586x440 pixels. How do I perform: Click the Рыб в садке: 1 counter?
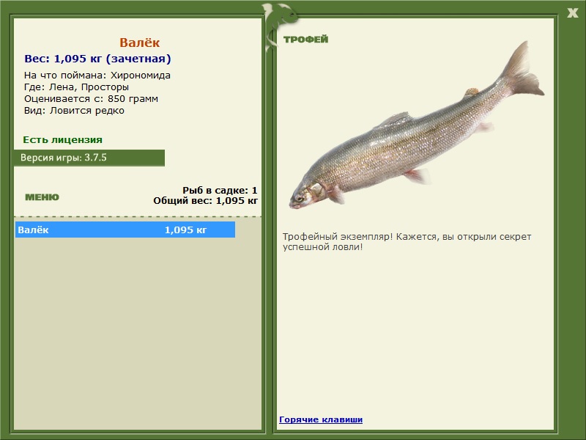[x=220, y=190]
